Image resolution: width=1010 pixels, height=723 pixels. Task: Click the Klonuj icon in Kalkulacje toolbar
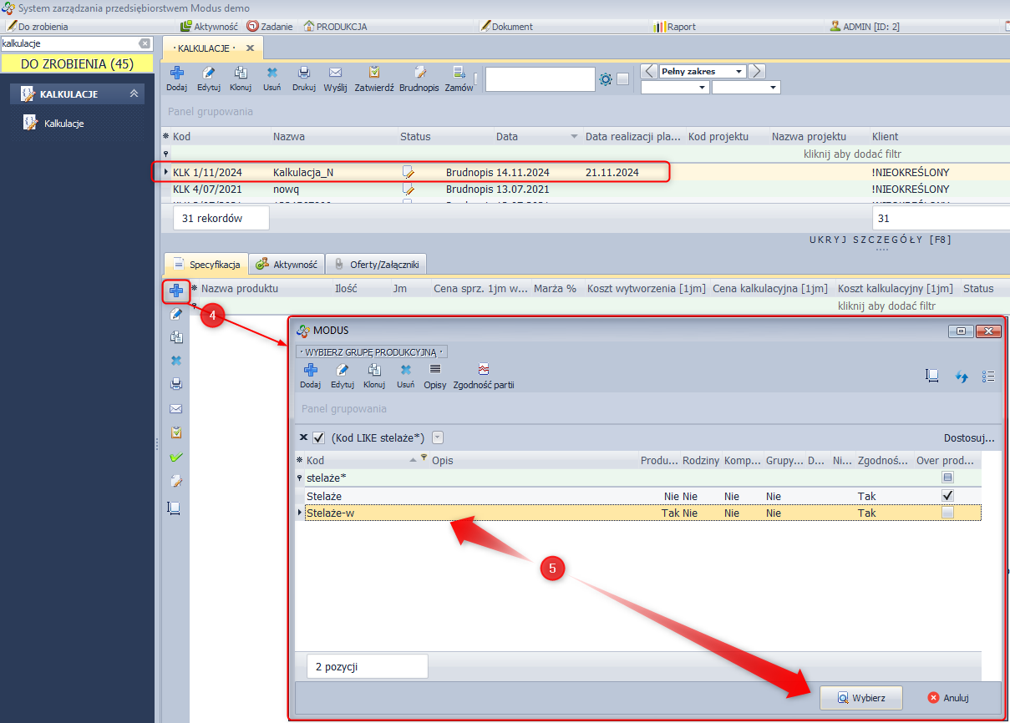point(241,73)
